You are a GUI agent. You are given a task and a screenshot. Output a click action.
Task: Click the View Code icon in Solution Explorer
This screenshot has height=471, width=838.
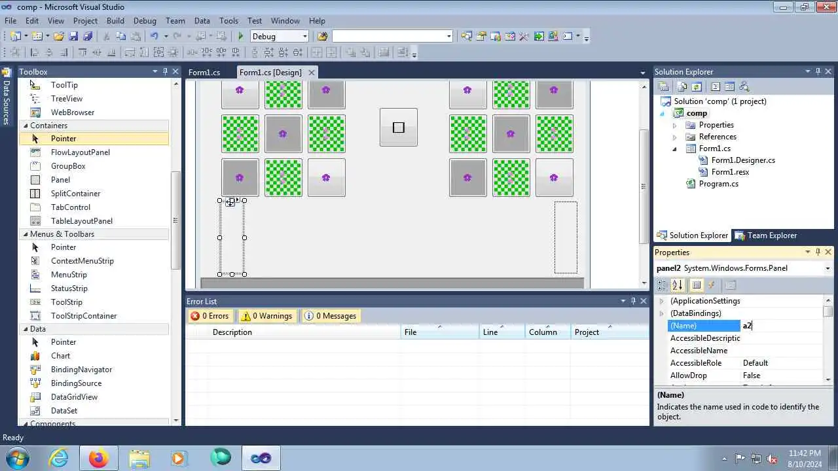coord(715,86)
